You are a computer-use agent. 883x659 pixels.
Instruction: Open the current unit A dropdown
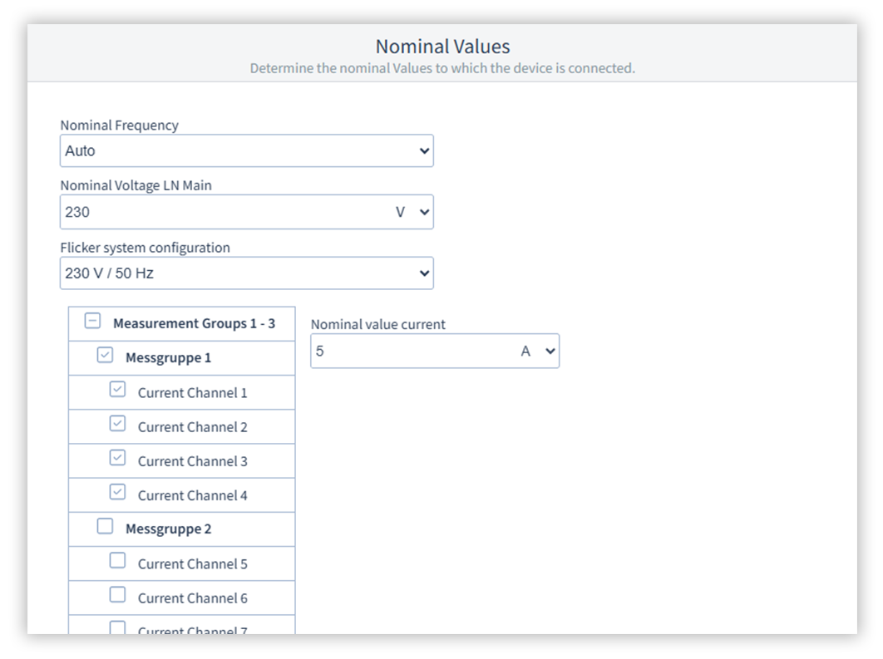[x=538, y=352]
